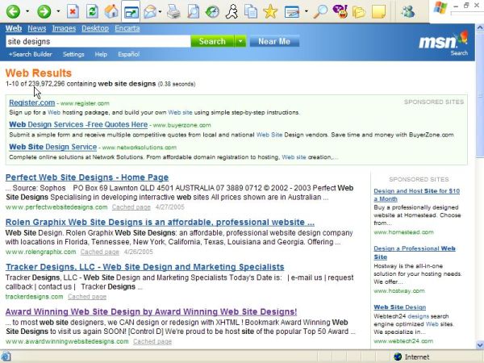Viewport: 484px width, 363px height.
Task: Click the Near Me button
Action: [x=274, y=41]
